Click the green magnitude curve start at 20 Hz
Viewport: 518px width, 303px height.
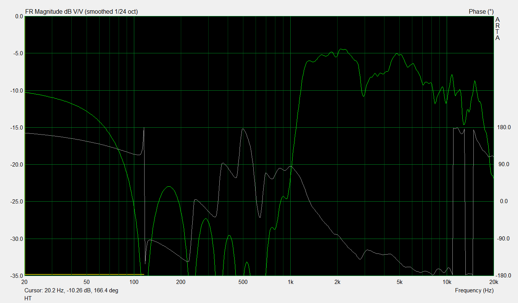[x=26, y=93]
